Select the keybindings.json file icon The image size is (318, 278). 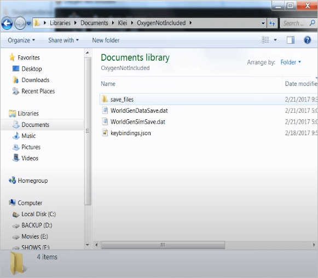pos(105,133)
